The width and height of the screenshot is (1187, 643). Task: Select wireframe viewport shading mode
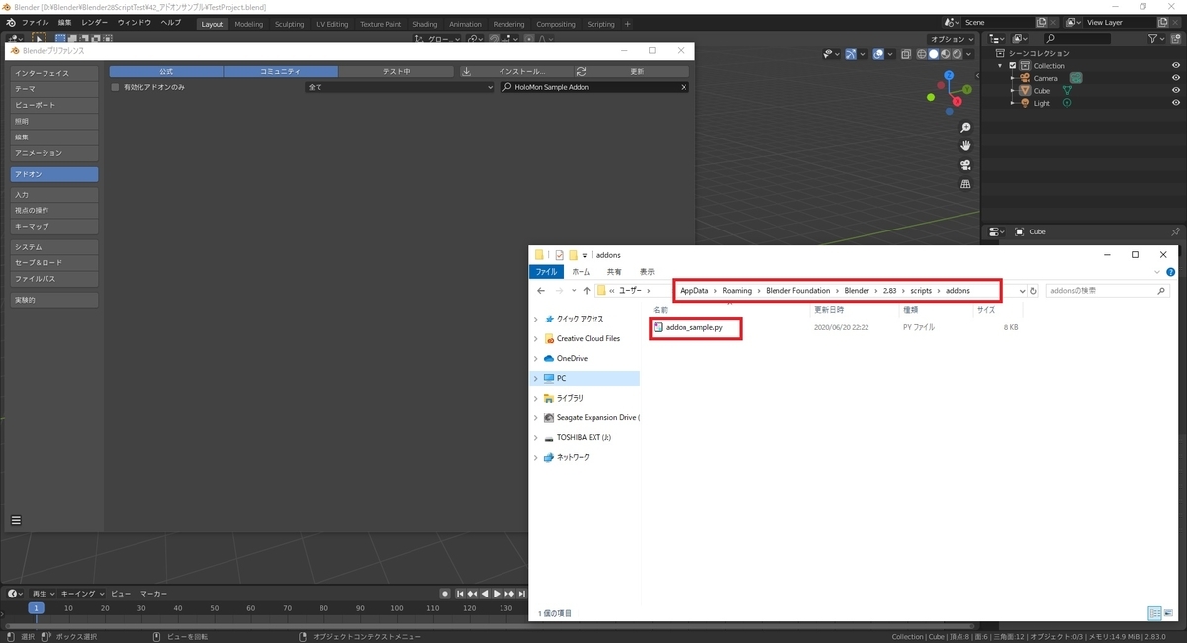tap(921, 54)
